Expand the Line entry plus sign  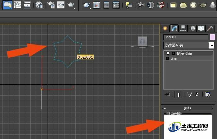click(x=167, y=58)
